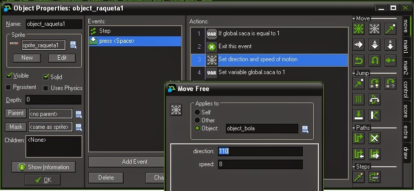Switch to the extra actions tab
The width and height of the screenshot is (414, 191).
click(406, 132)
